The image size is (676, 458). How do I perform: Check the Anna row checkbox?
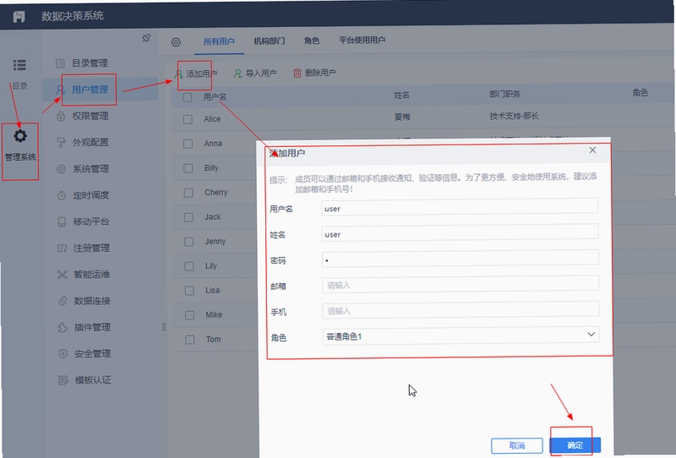click(188, 144)
